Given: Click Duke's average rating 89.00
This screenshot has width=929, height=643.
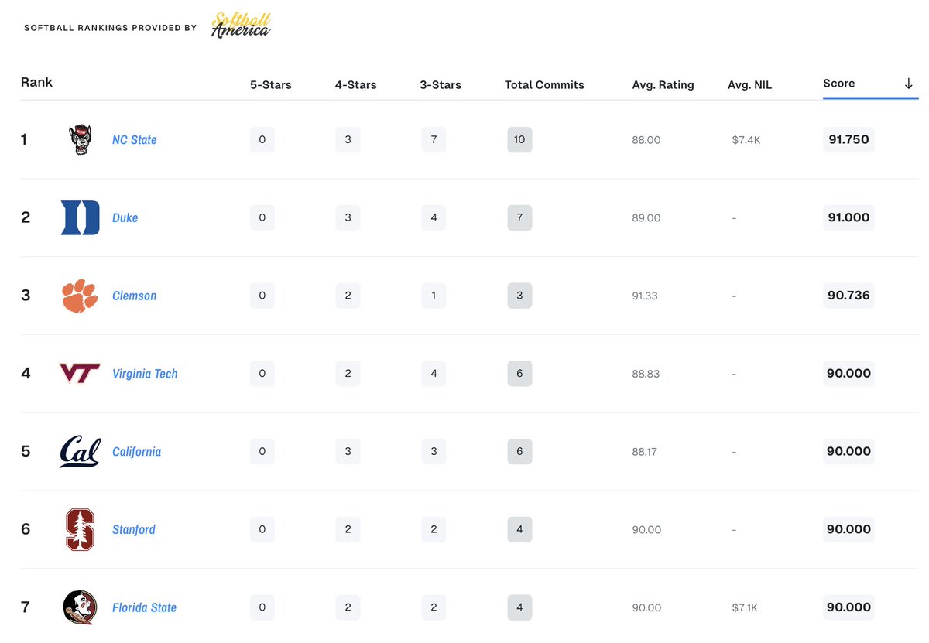Looking at the screenshot, I should click(646, 218).
